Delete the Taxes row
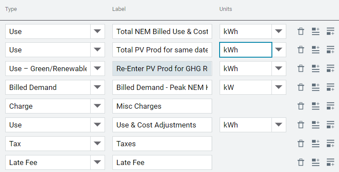Viewport: 339px width, 172px height. [301, 144]
